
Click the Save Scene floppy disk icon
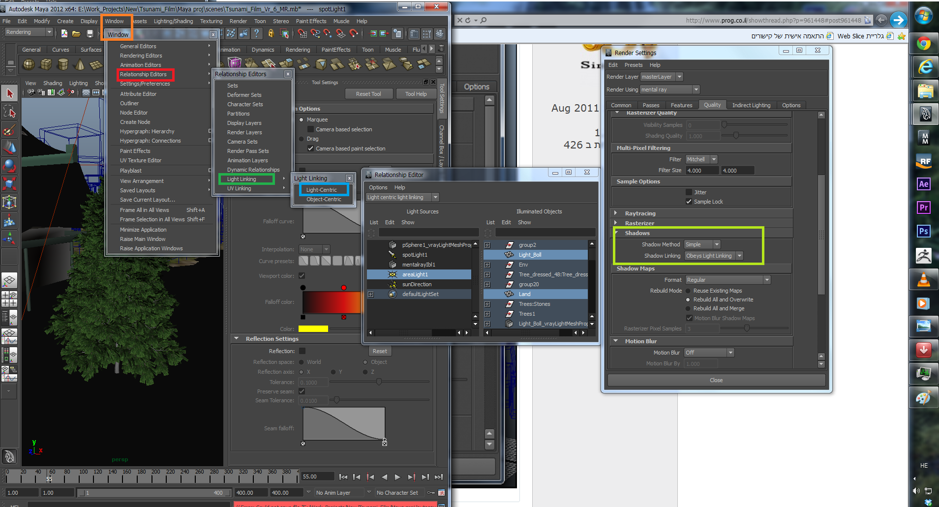click(x=90, y=33)
